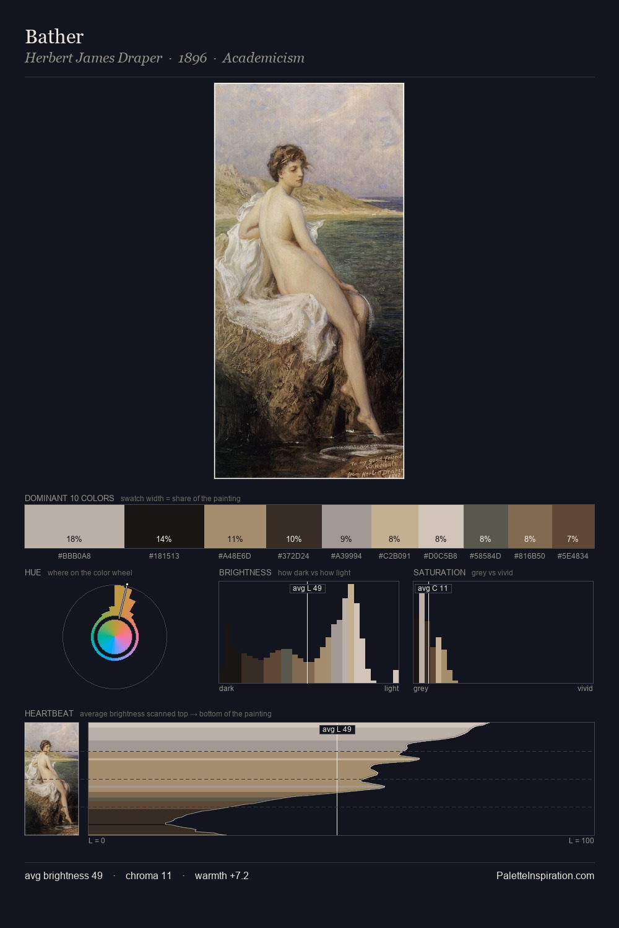
Task: Click the SATURATION section heading
Action: [439, 572]
